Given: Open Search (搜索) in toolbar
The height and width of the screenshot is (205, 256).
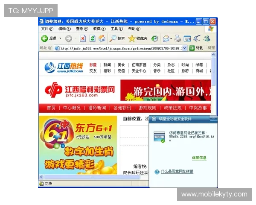Looking at the screenshot, I should (x=117, y=38).
